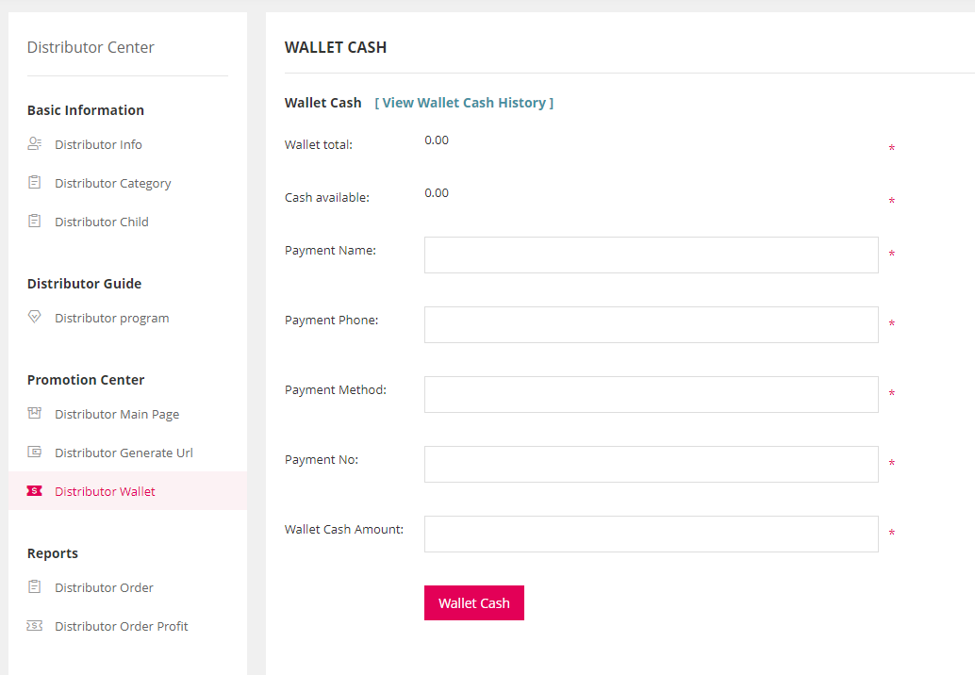The image size is (975, 675).
Task: Focus the Wallet Cash Amount field
Action: coord(651,534)
